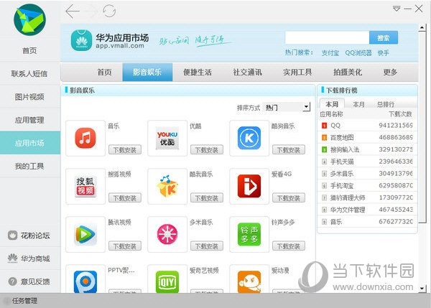Click the 下载安装 button for 搜狐视频
Screen dimensions: 431x308
(x=125, y=198)
